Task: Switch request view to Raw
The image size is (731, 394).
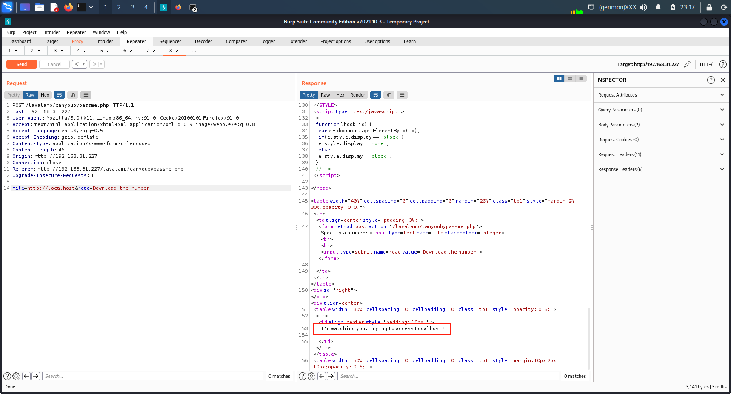Action: pyautogui.click(x=30, y=95)
